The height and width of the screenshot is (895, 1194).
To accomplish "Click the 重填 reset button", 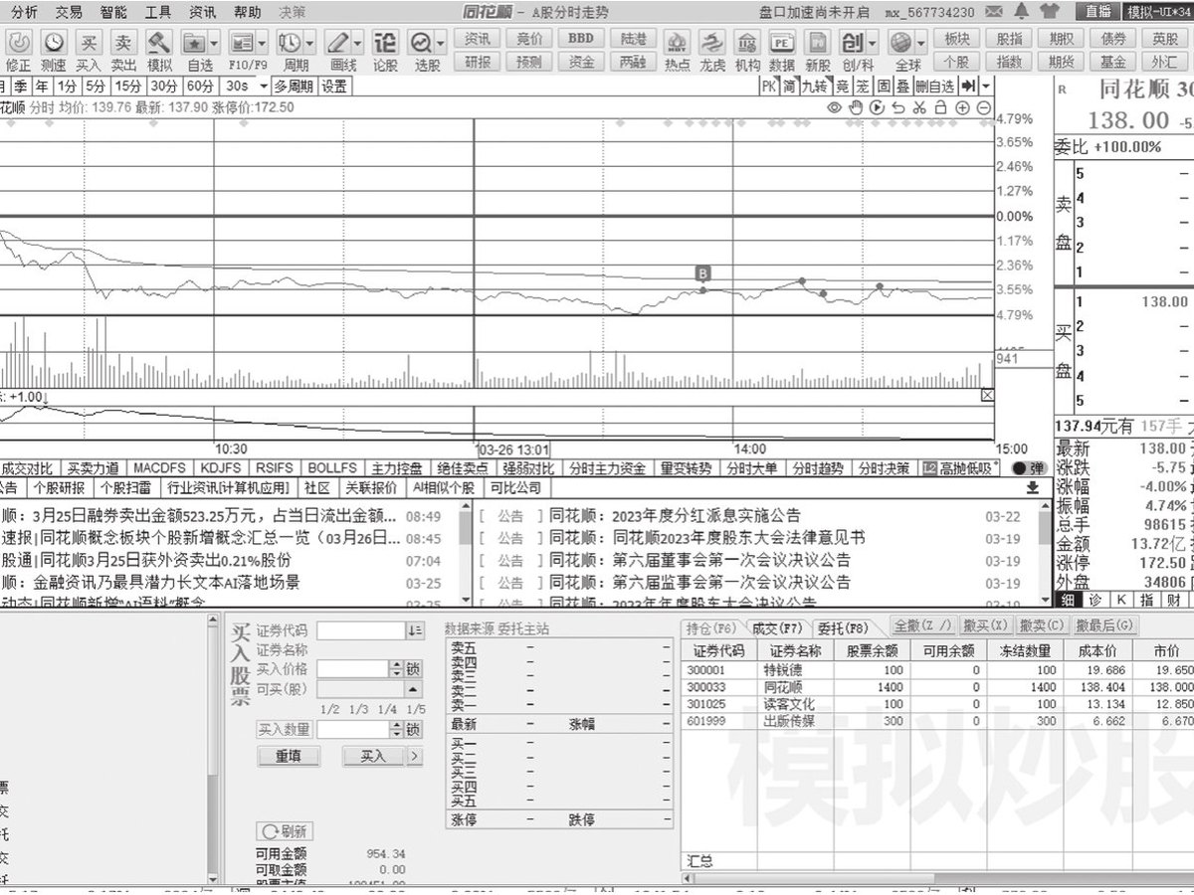I will point(289,756).
